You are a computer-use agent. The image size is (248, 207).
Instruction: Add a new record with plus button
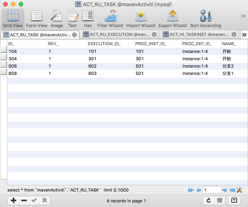(14, 200)
